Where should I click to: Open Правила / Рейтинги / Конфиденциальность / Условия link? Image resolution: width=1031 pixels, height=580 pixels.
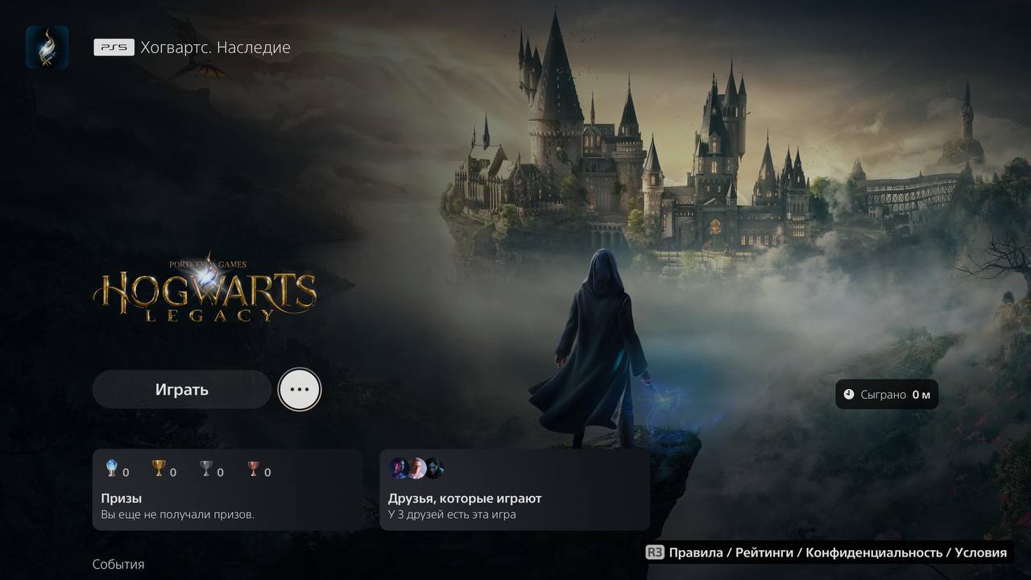[x=838, y=553]
